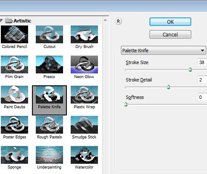Screen dimensions: 207x174
Task: Focus the Stroke Detail value field
Action: point(202,80)
